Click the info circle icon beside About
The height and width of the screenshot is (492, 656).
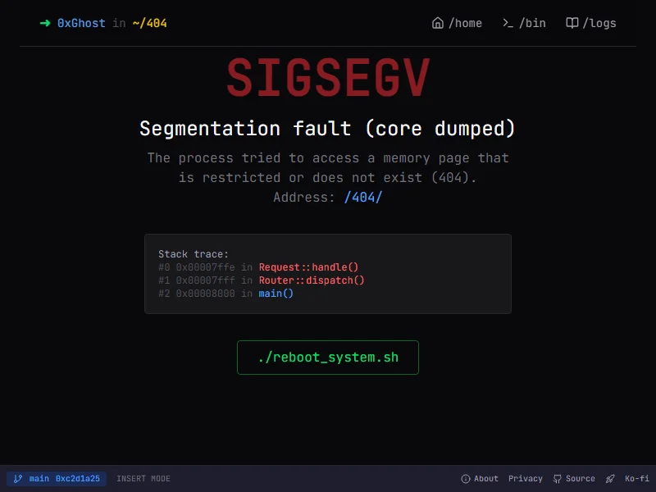466,479
